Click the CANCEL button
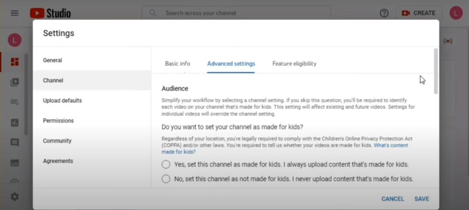469x210 pixels. tap(393, 199)
